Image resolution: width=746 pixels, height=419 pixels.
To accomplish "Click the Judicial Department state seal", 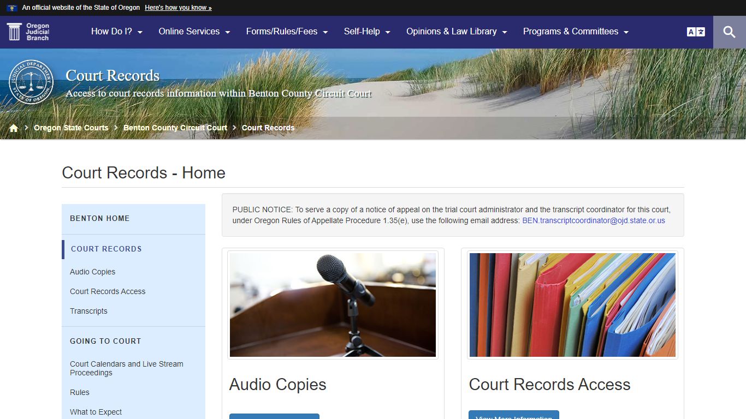I will click(x=32, y=82).
